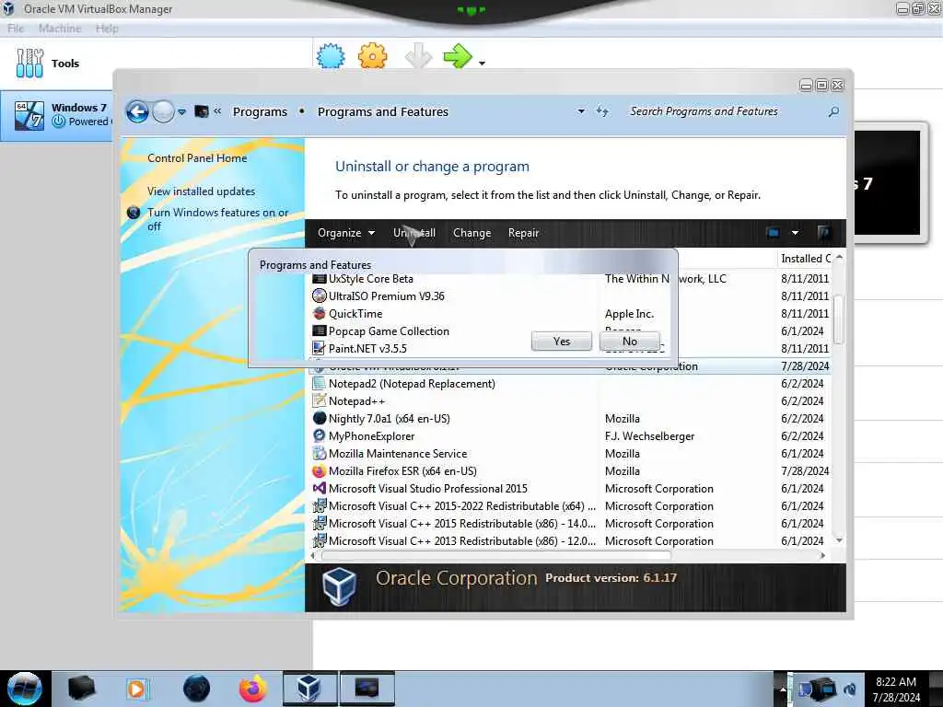Switch to Control Panel taskbar button
Image resolution: width=943 pixels, height=707 pixels.
(367, 689)
